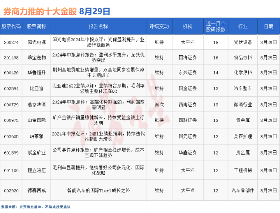Click industry 汽车零部件
Image resolution: width=280 pixels, height=213 pixels.
click(243, 190)
